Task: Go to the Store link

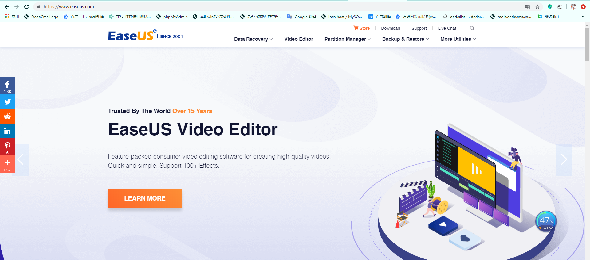Action: coord(362,28)
